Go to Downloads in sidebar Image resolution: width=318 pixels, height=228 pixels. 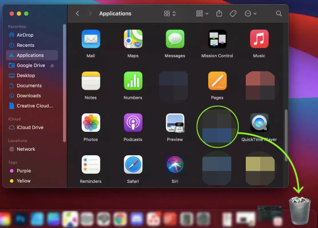point(29,96)
